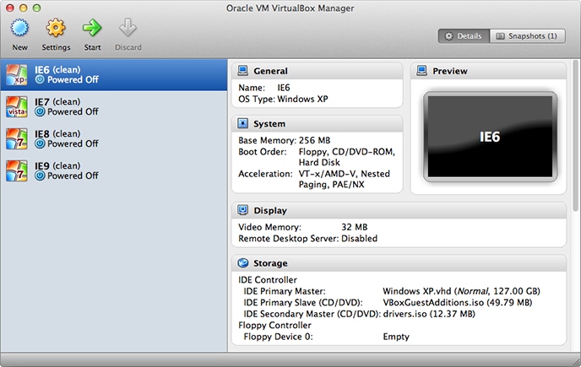The width and height of the screenshot is (581, 367).
Task: Click the New virtual machine icon
Action: (19, 28)
